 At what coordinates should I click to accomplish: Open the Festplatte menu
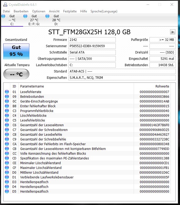[x=70, y=11]
